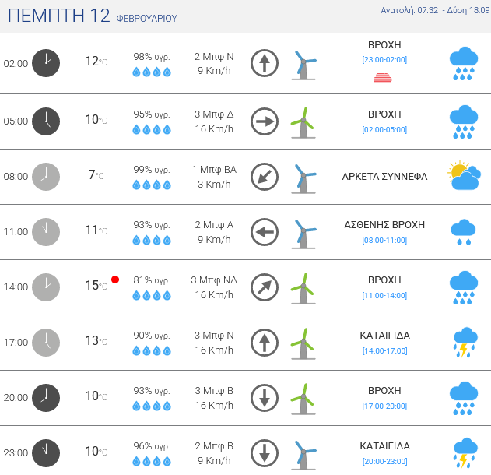This screenshot has height=475, width=491.
Task: Click the ΠΕΜΠΤΗ 12 date heading
Action: 58,16
